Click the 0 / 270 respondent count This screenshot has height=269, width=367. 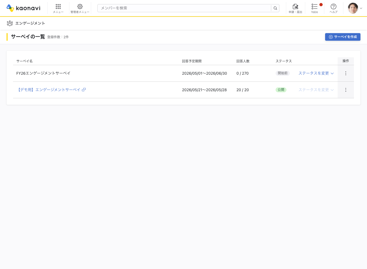point(242,73)
